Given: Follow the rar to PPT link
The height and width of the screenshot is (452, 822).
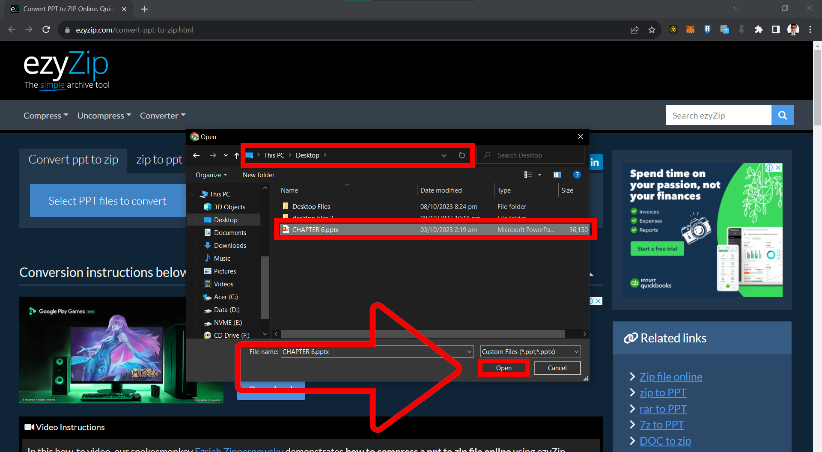Looking at the screenshot, I should [663, 409].
